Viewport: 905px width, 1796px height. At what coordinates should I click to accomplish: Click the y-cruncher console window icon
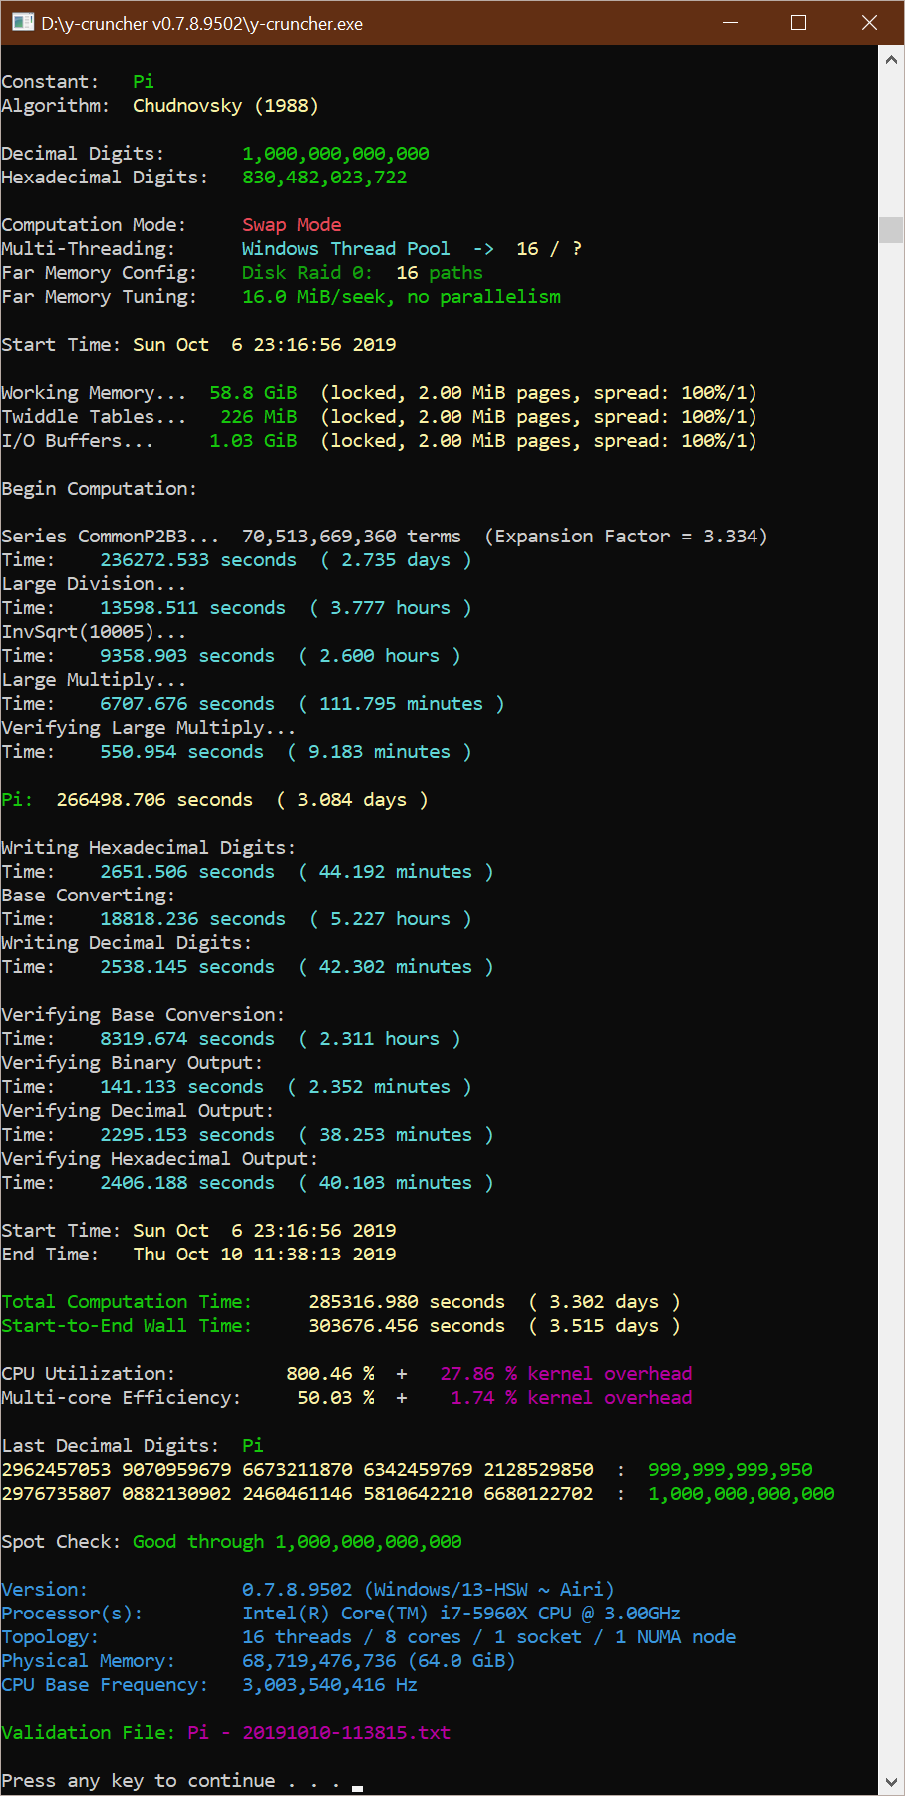22,23
